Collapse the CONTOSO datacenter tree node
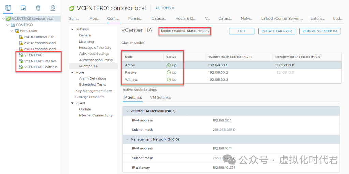349x174 pixels. (x=8, y=25)
